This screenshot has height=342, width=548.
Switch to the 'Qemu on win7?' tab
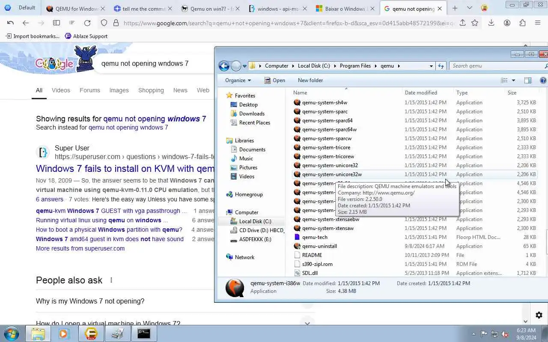click(210, 9)
